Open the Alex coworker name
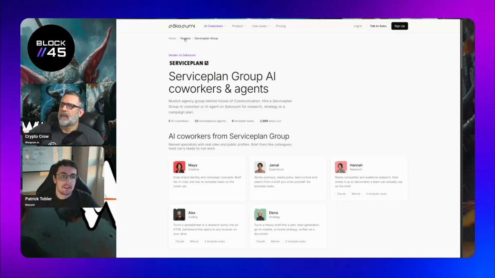Screen dimensions: 495x278 click(192, 213)
